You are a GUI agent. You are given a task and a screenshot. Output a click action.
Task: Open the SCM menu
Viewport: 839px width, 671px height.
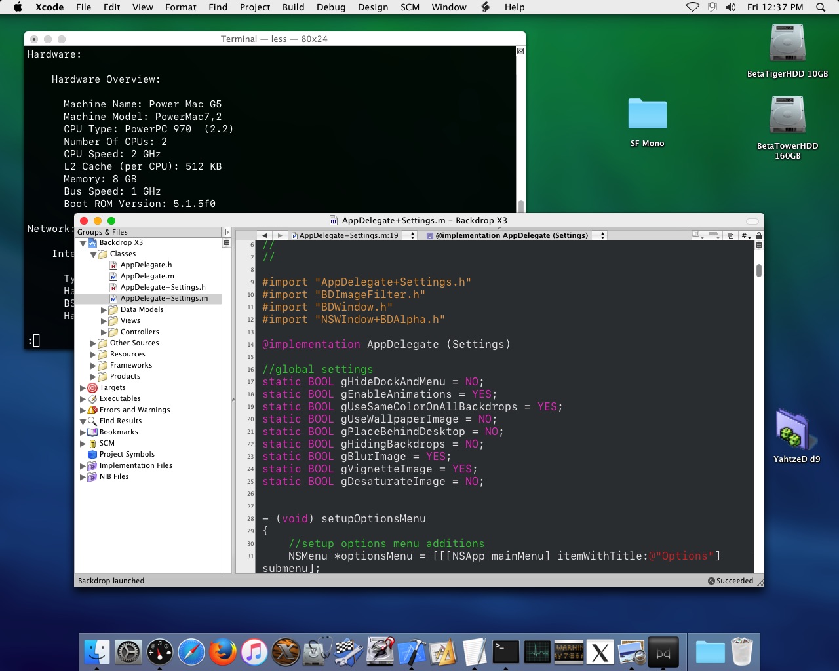410,7
